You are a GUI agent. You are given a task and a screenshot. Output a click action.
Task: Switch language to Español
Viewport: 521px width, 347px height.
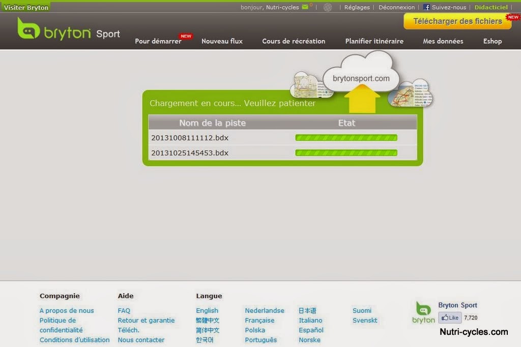click(x=311, y=330)
